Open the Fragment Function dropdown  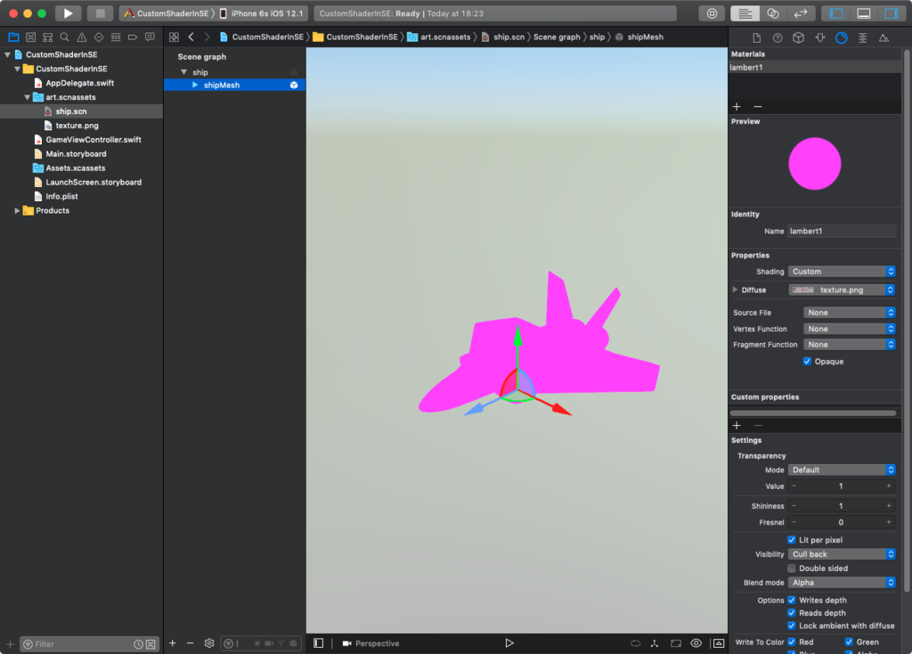point(849,345)
